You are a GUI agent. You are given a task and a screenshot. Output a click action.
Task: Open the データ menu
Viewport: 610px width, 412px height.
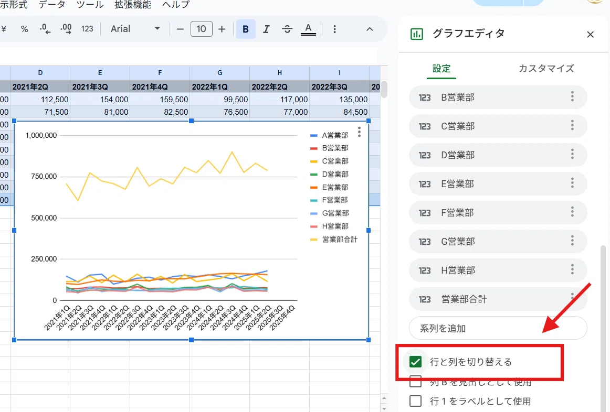52,5
